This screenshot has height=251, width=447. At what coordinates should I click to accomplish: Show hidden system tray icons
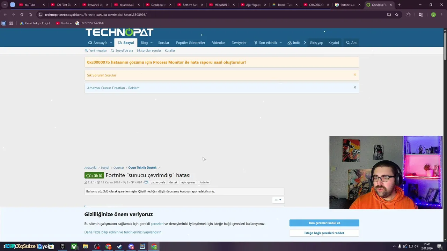[394, 246]
